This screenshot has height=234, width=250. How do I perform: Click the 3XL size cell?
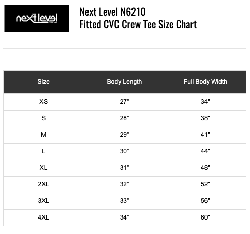pyautogui.click(x=43, y=201)
